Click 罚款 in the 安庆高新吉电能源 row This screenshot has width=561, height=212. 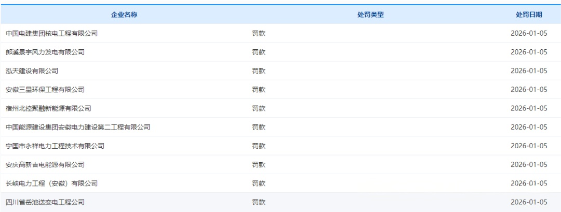[x=259, y=164]
